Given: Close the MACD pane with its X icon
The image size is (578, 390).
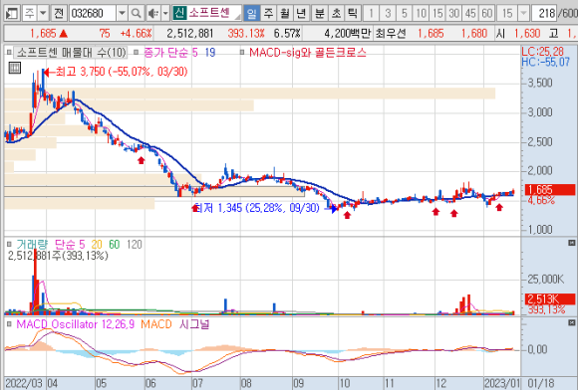Looking at the screenshot, I should (572, 322).
